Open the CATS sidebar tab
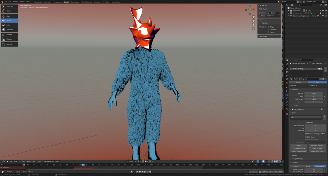Viewport: 328px width, 176px height. click(283, 24)
